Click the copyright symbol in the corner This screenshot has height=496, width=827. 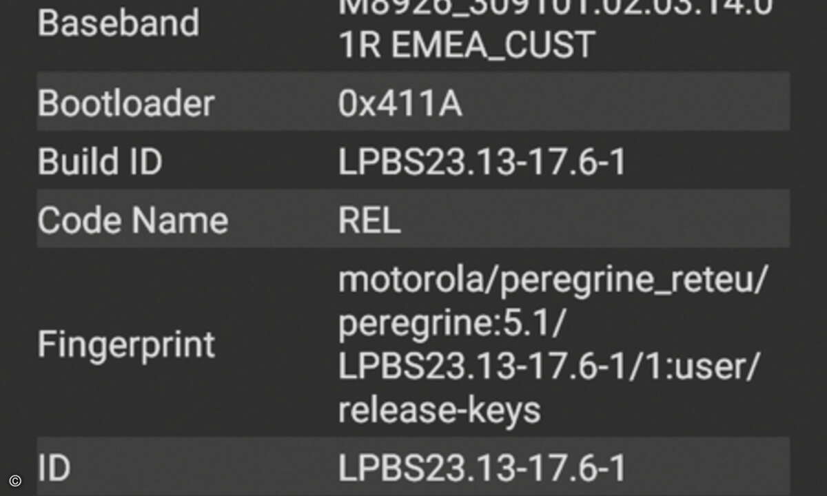(15, 482)
